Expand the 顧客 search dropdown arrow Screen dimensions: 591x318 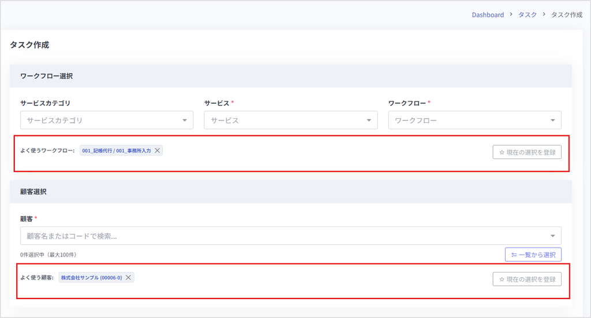pyautogui.click(x=552, y=236)
